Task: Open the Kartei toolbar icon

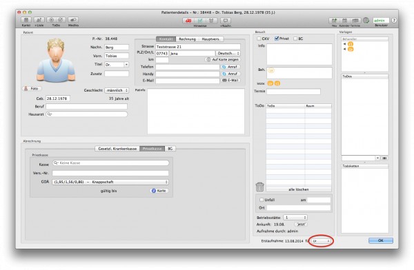Action: [x=26, y=20]
